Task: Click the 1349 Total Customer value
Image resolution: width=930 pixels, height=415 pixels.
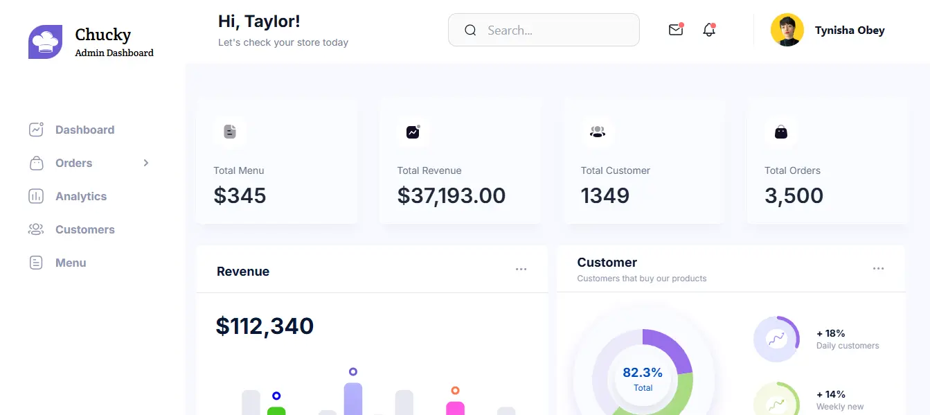Action: point(605,195)
